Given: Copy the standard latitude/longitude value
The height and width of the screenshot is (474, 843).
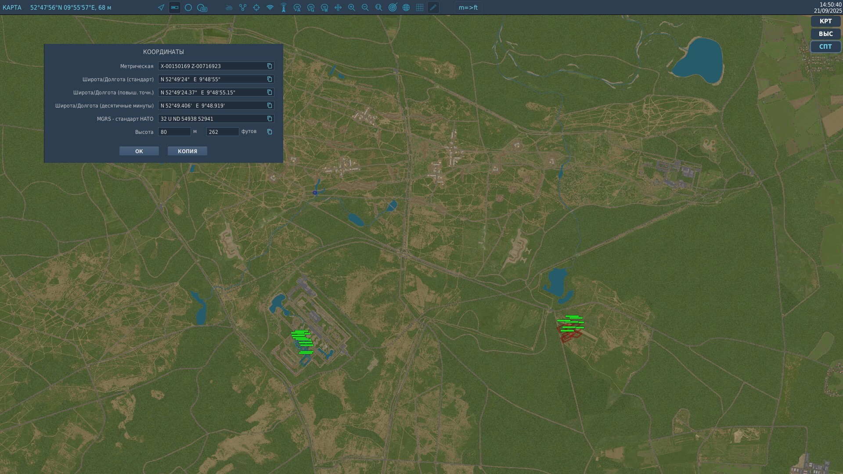Looking at the screenshot, I should click(270, 79).
